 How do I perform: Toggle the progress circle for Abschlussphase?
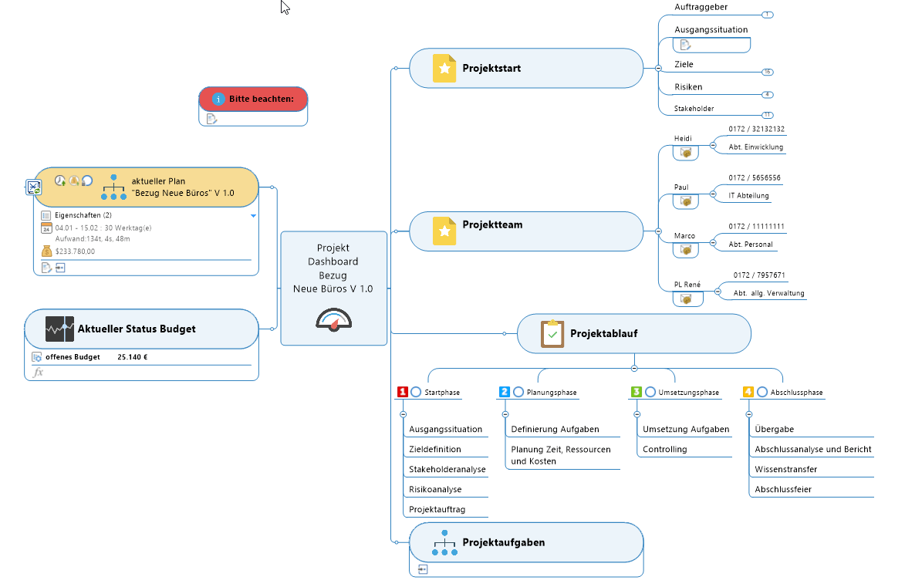(x=761, y=393)
